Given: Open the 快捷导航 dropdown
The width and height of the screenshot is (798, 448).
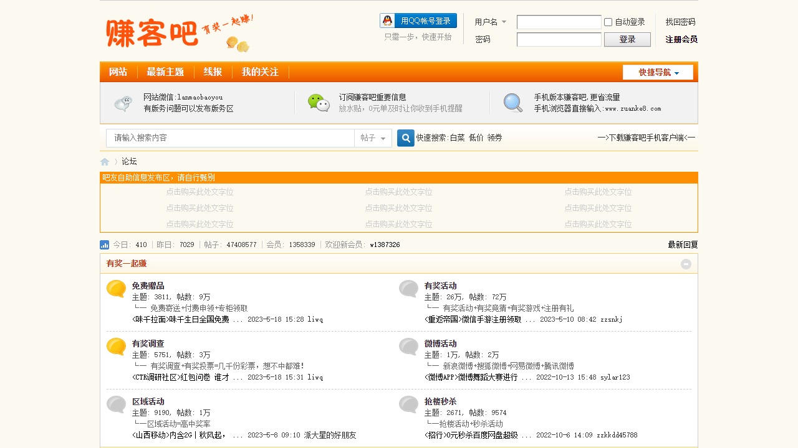Looking at the screenshot, I should [x=658, y=72].
